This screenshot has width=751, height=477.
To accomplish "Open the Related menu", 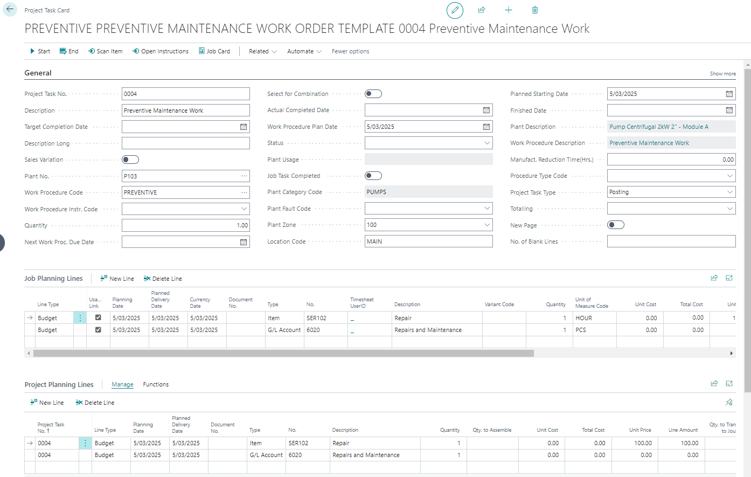I will click(x=263, y=51).
